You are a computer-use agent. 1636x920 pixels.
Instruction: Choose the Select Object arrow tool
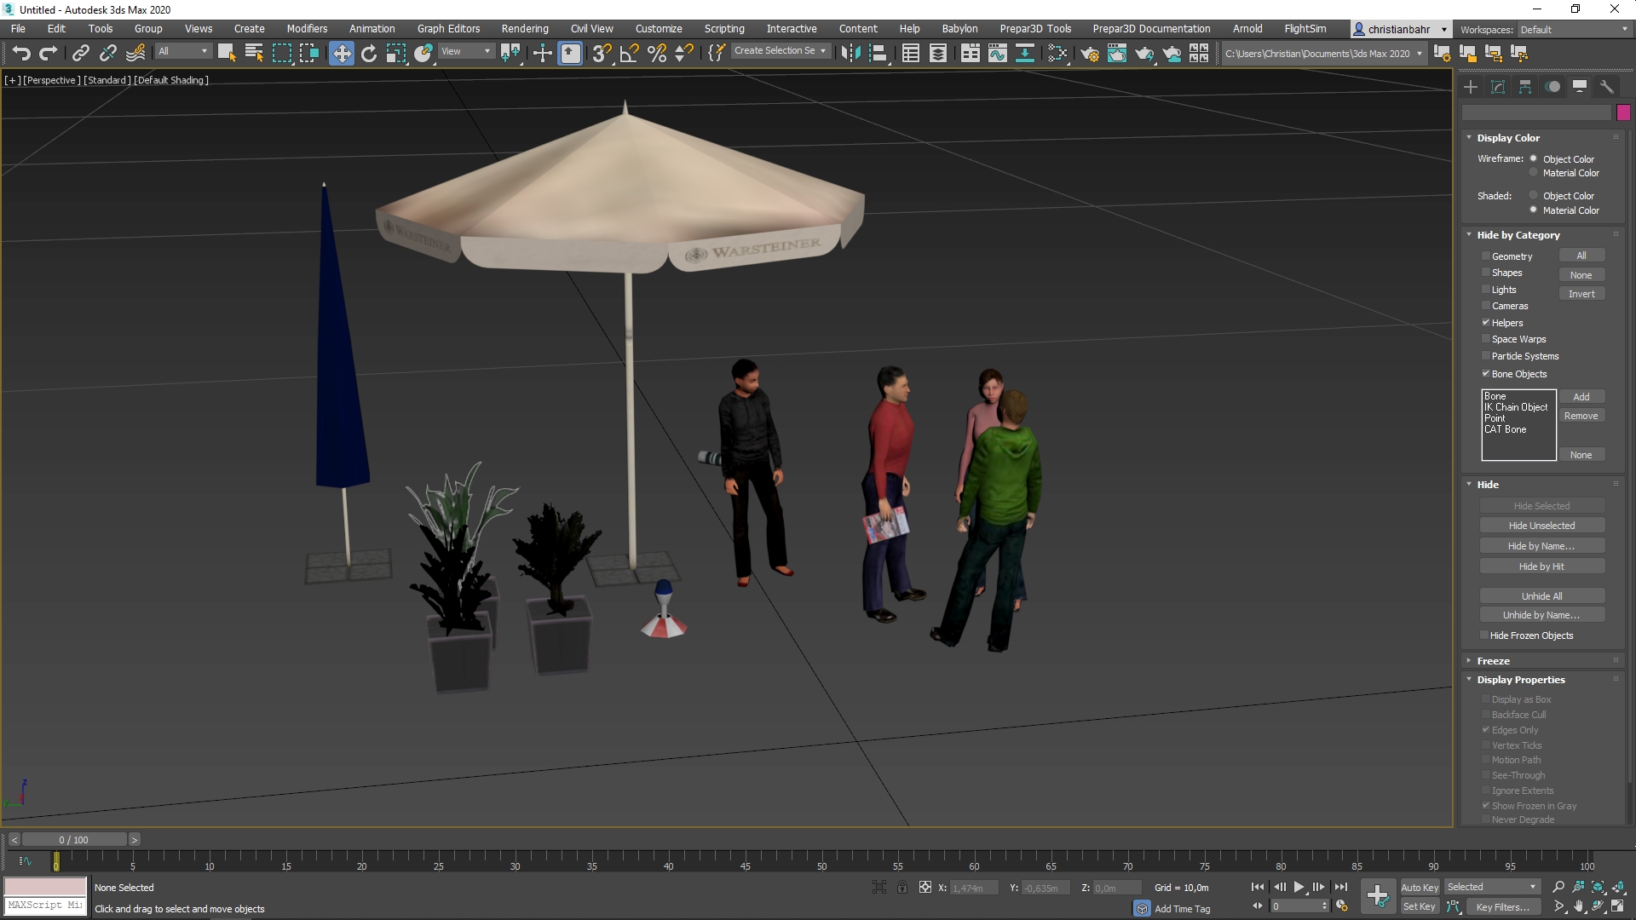click(227, 54)
